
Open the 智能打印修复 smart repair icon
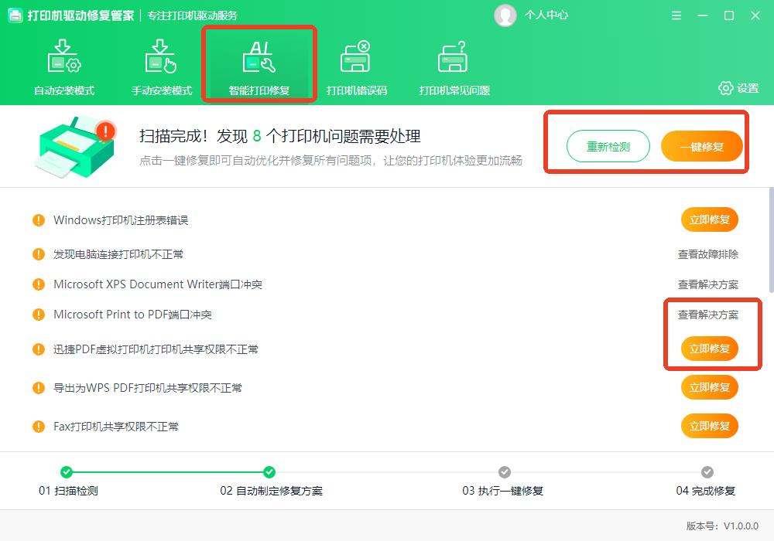[259, 56]
